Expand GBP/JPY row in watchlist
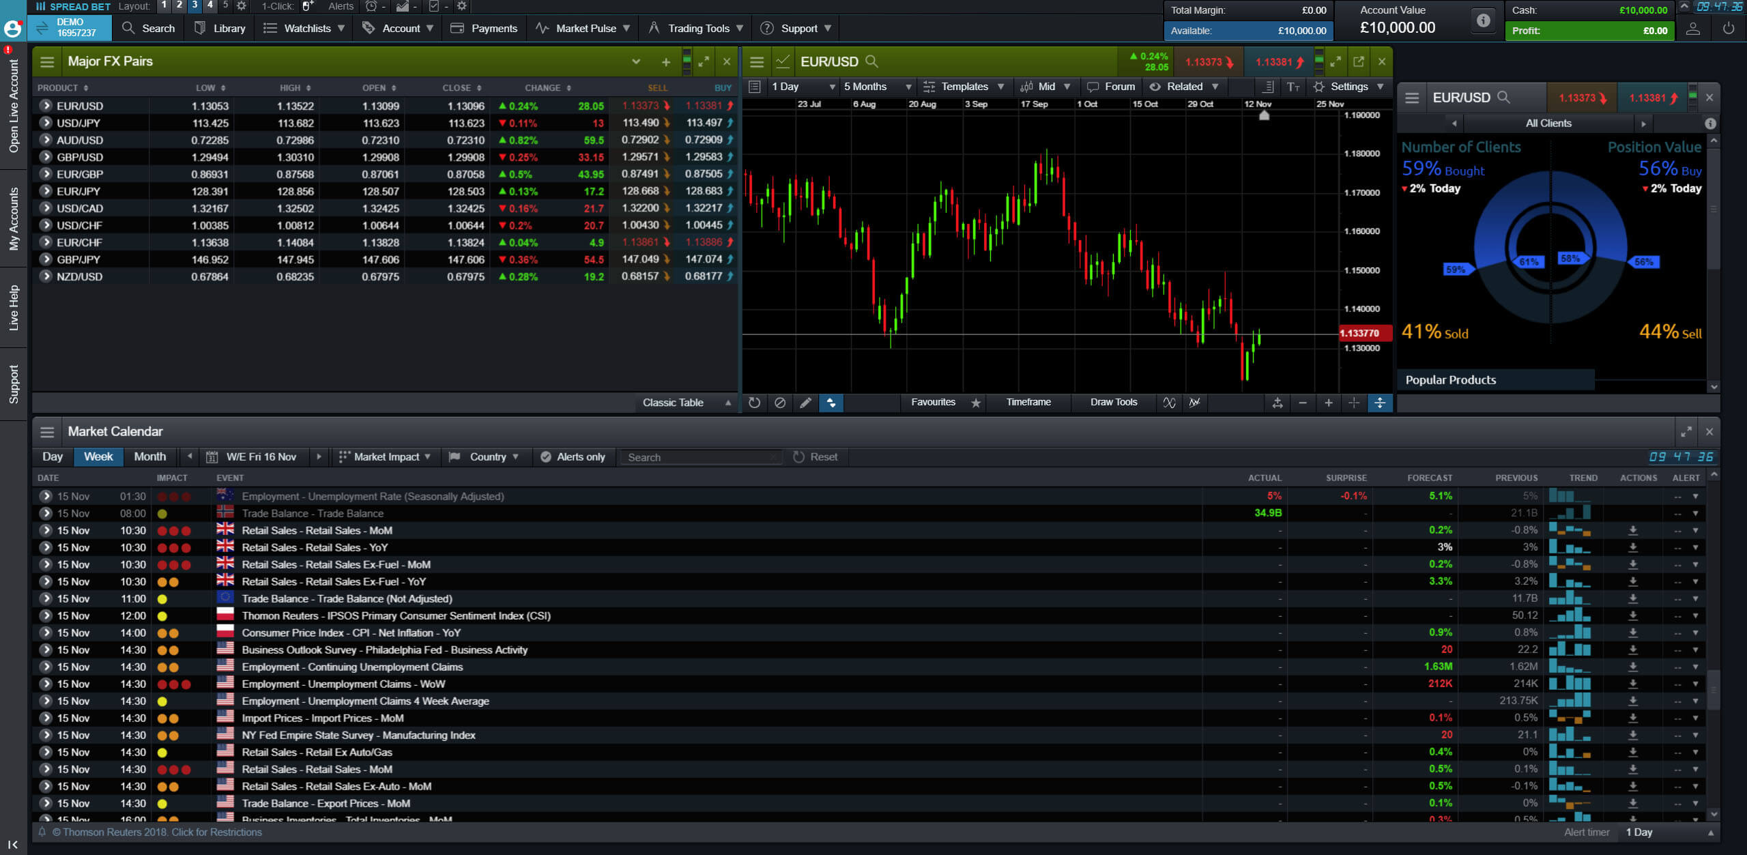 [46, 259]
